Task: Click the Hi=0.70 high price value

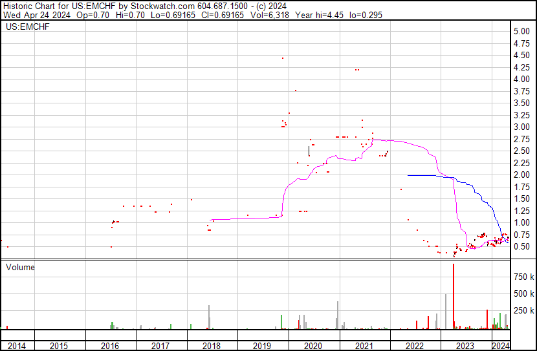Action: (x=130, y=15)
